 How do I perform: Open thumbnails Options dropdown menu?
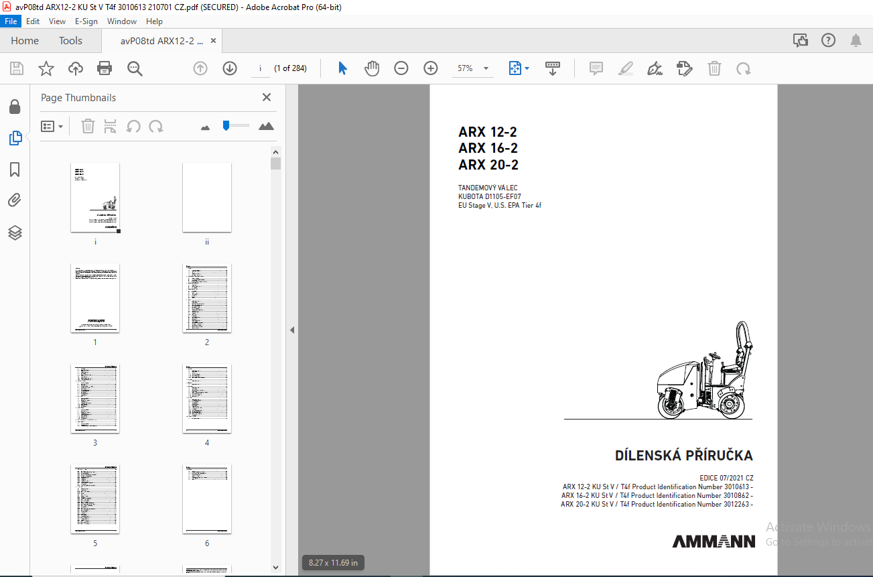(x=52, y=126)
